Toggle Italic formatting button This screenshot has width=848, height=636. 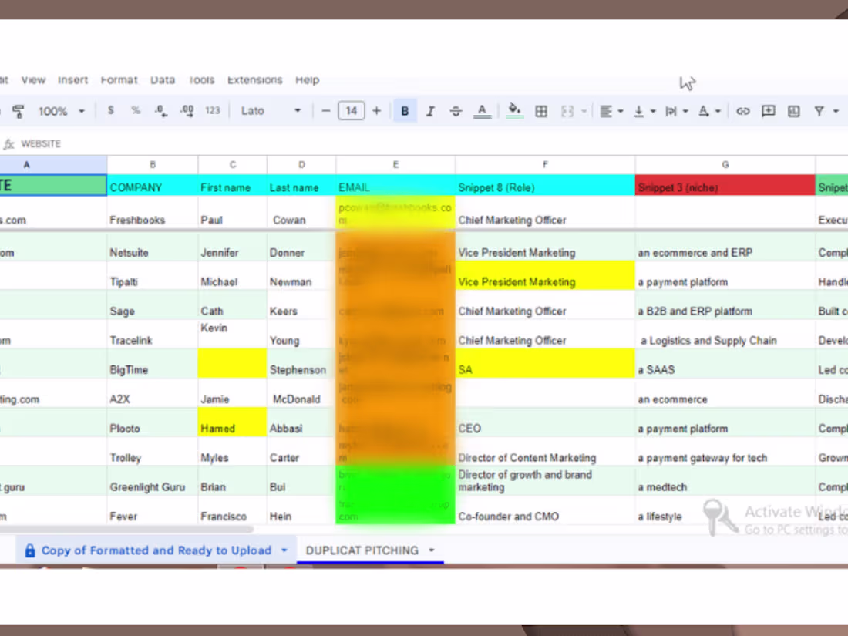tap(430, 111)
